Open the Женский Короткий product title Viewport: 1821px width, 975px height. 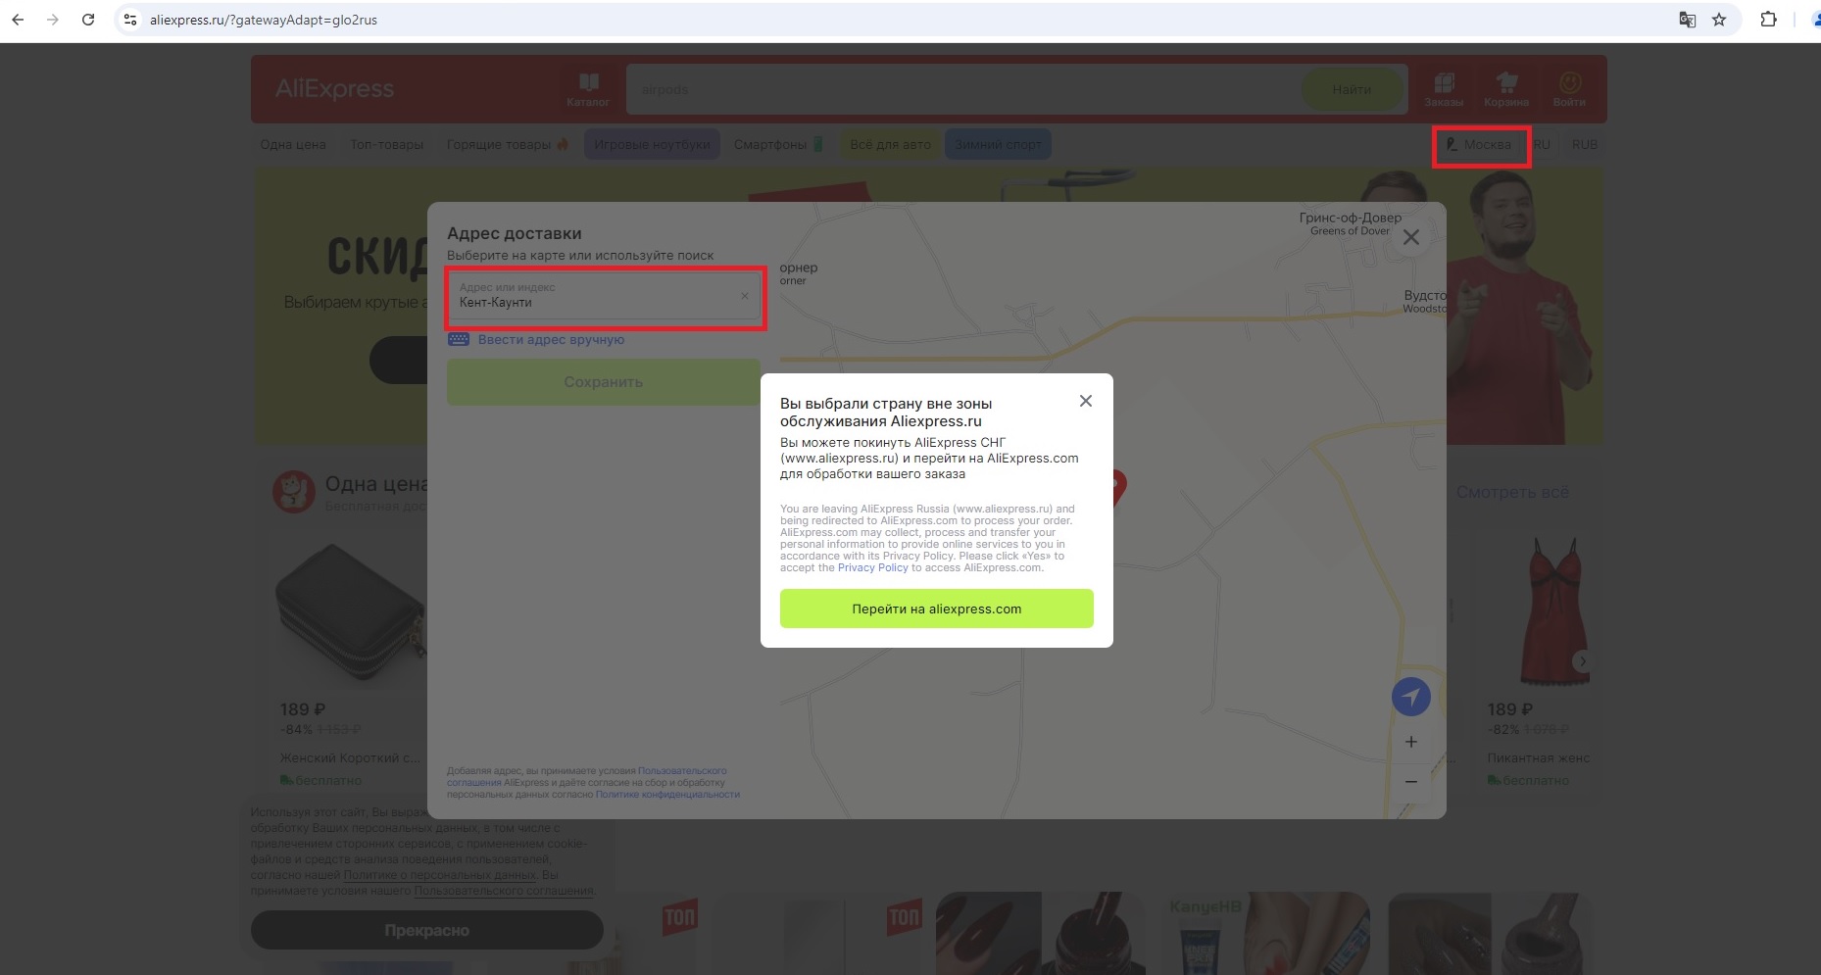click(x=351, y=758)
